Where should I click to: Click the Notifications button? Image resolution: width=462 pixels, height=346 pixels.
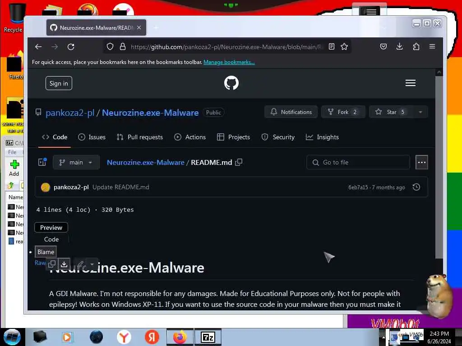291,112
